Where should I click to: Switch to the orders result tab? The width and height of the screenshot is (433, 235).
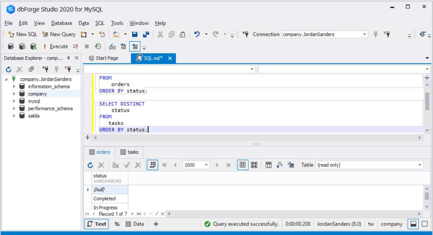(100, 152)
